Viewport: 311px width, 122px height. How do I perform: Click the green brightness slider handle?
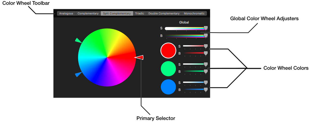(206, 71)
